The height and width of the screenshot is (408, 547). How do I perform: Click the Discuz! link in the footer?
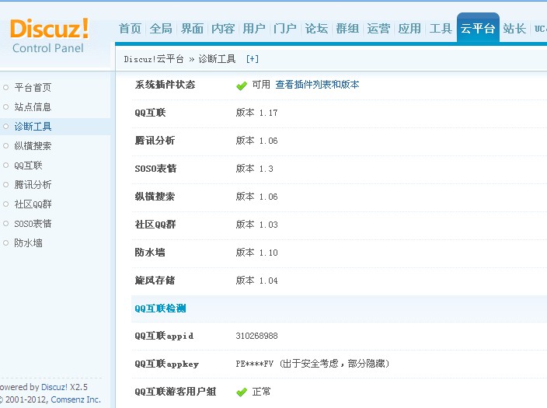coord(54,387)
